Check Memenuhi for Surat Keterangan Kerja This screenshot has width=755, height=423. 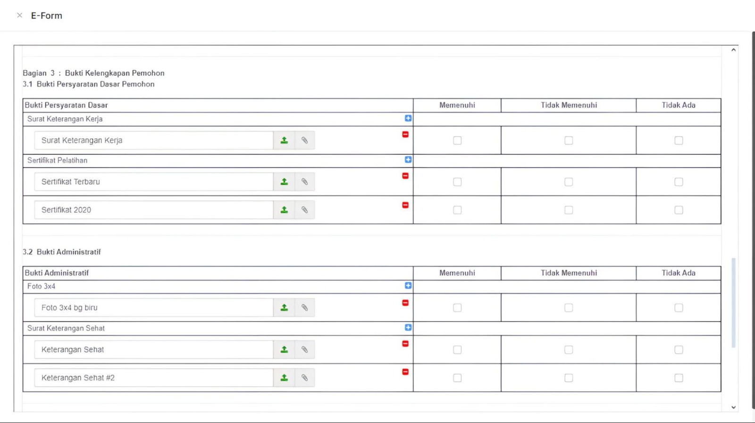pos(457,140)
